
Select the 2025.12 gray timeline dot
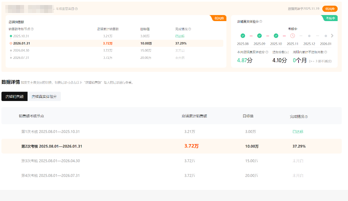click(x=309, y=36)
